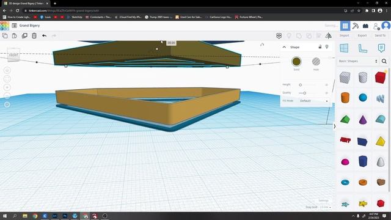Click the Group shapes icon
The image size is (391, 220).
[299, 35]
